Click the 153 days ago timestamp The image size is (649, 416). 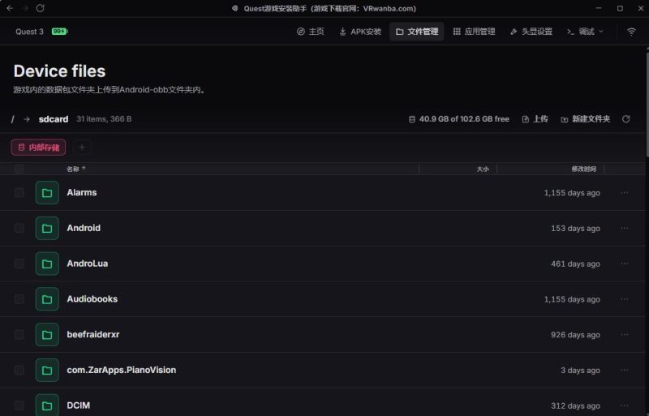tap(575, 229)
